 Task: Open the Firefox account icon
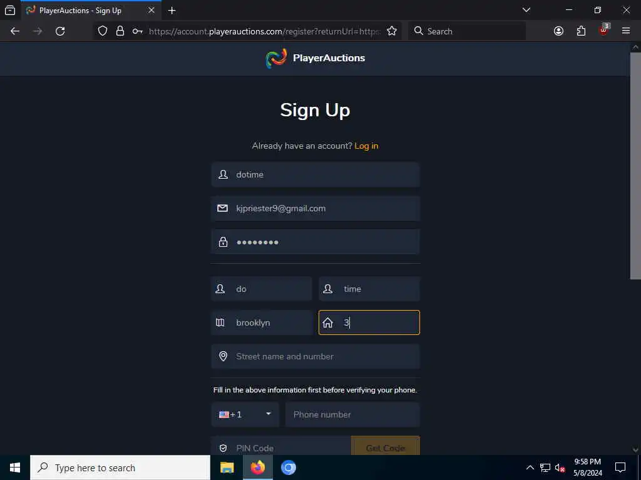coord(558,31)
